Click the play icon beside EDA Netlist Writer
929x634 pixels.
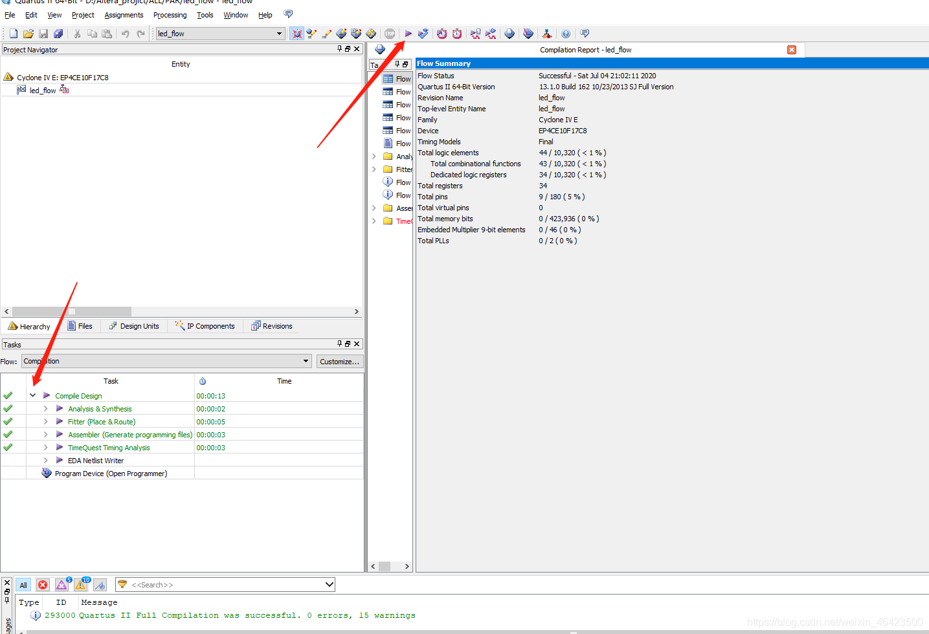point(60,460)
